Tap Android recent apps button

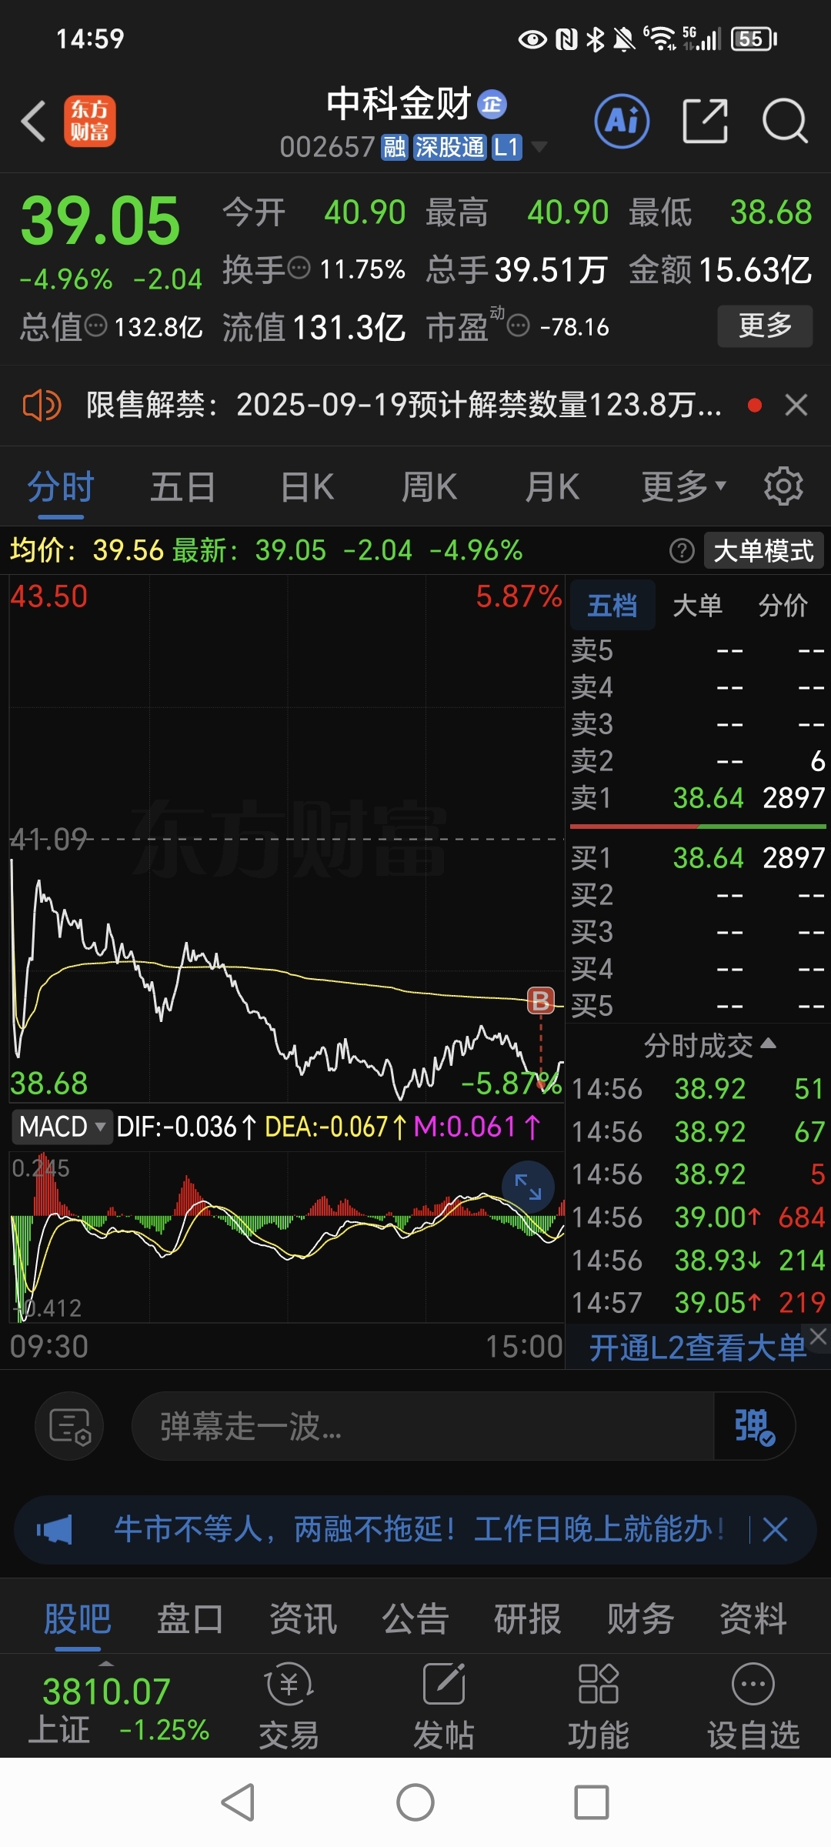click(592, 1802)
